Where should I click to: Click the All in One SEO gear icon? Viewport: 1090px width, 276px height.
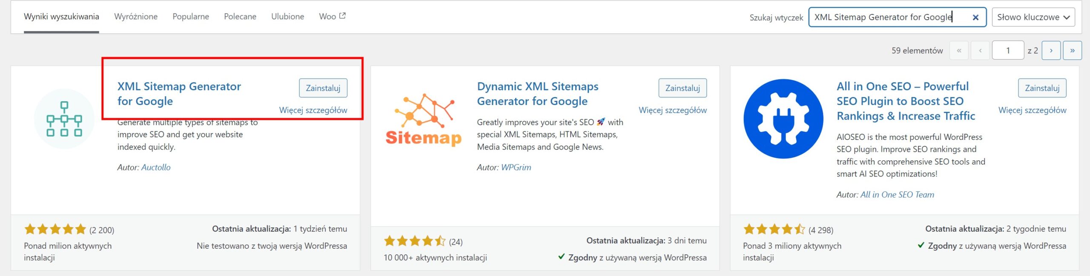(x=783, y=119)
